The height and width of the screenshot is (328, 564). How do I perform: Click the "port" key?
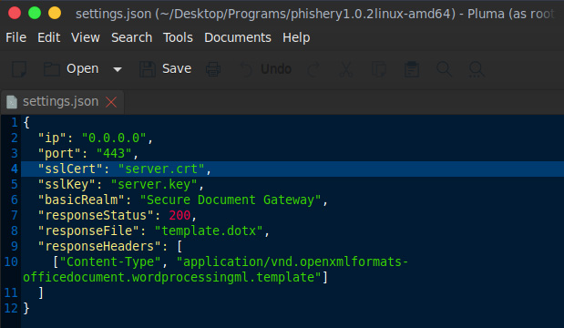pos(59,153)
